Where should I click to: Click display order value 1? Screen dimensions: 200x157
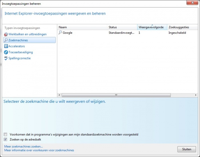pos(139,33)
